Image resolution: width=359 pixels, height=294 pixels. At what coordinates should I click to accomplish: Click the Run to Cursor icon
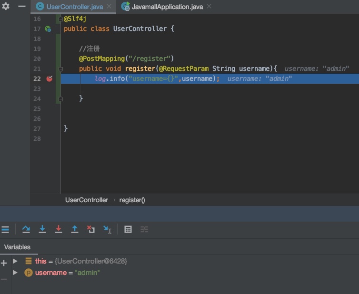tap(108, 229)
